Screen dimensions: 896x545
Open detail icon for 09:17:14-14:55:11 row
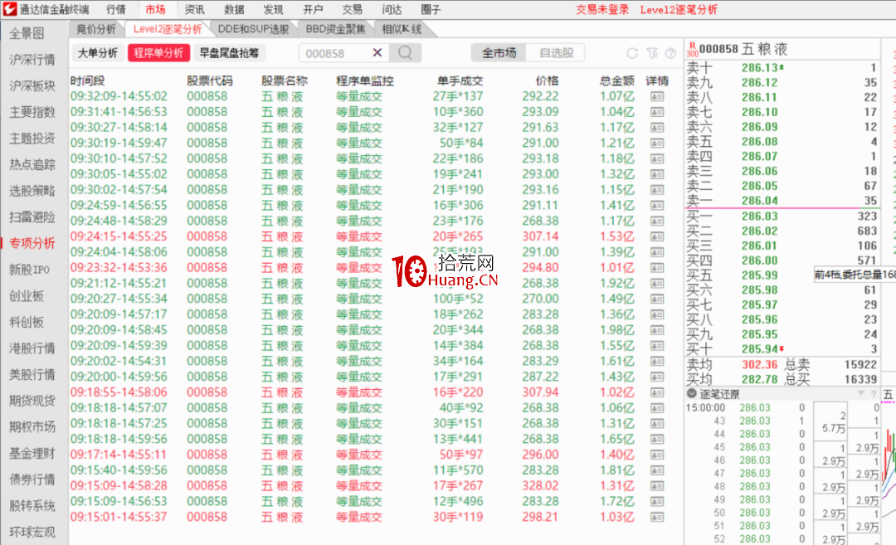click(657, 455)
